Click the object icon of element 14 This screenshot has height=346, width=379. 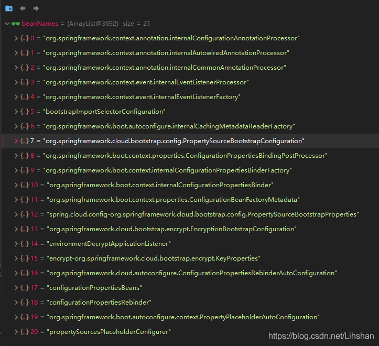tap(25, 244)
